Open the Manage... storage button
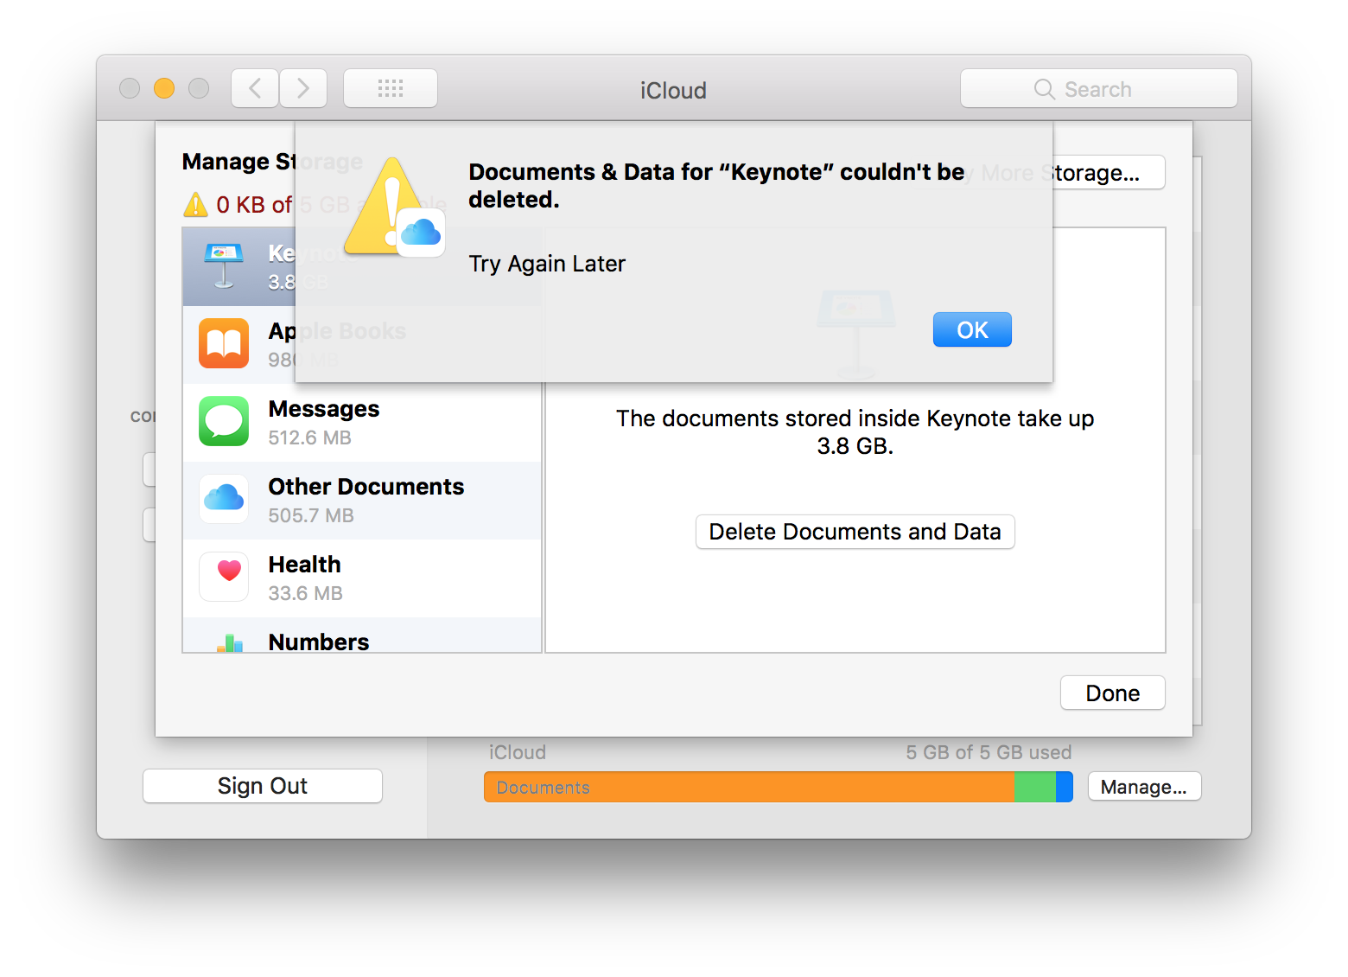1348x977 pixels. coord(1144,787)
